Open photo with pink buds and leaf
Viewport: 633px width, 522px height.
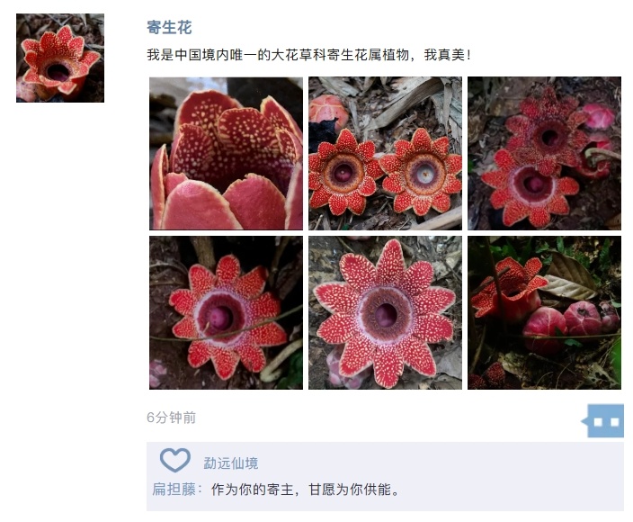[x=544, y=312]
